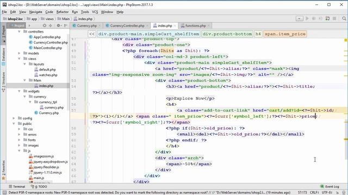Open the VCS menu
This screenshot has height=195, width=348.
(95, 12)
